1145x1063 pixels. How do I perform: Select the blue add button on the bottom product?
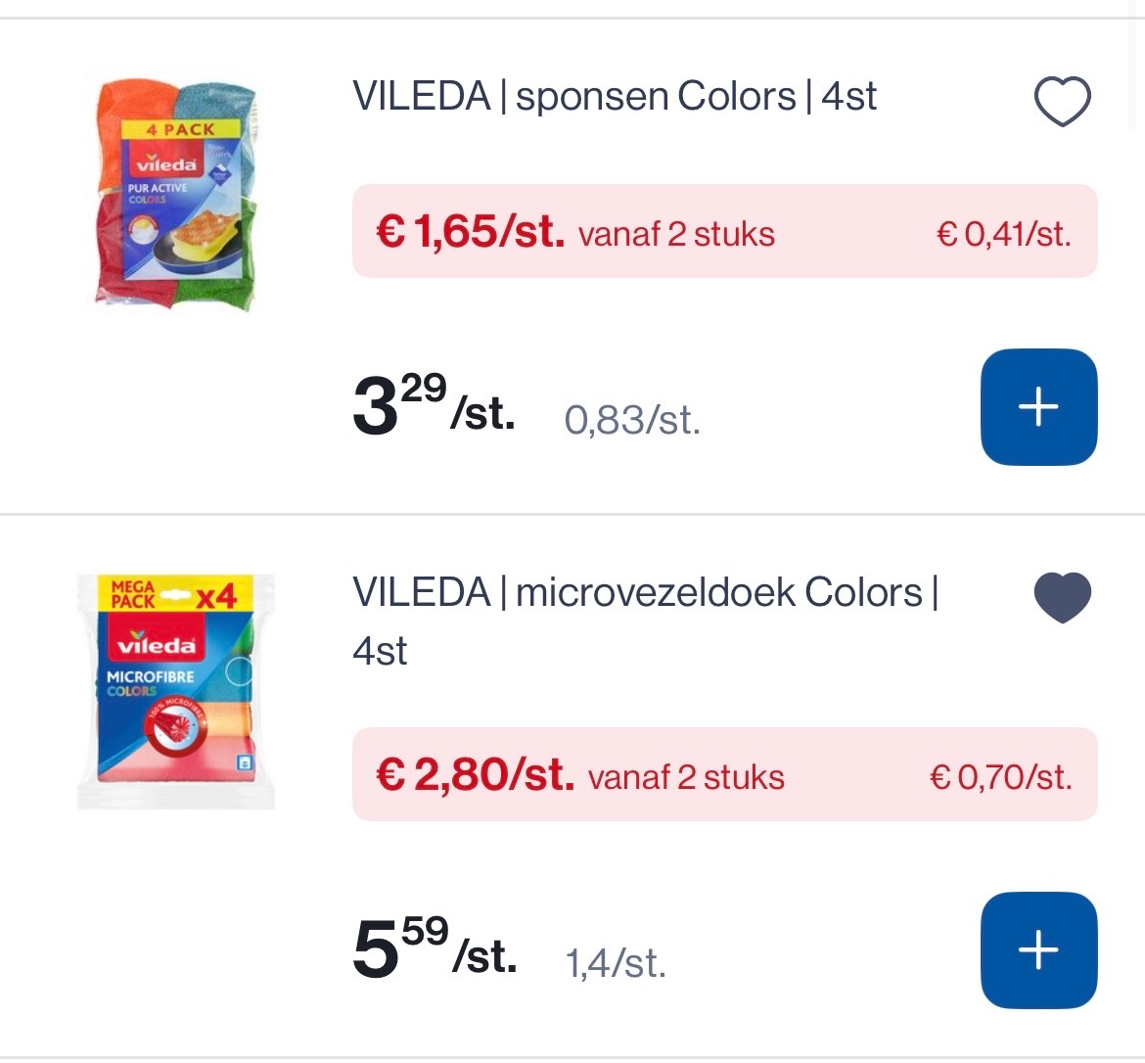point(1038,948)
